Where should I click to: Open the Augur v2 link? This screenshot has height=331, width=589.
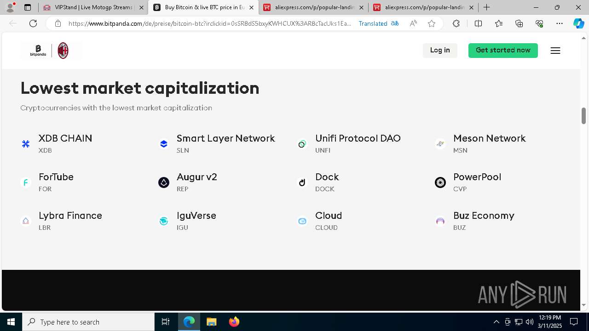[x=197, y=177]
